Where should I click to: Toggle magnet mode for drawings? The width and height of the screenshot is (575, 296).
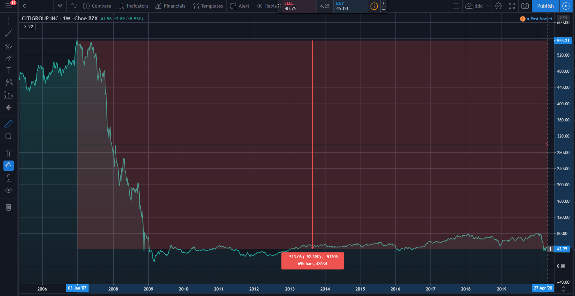click(x=9, y=153)
